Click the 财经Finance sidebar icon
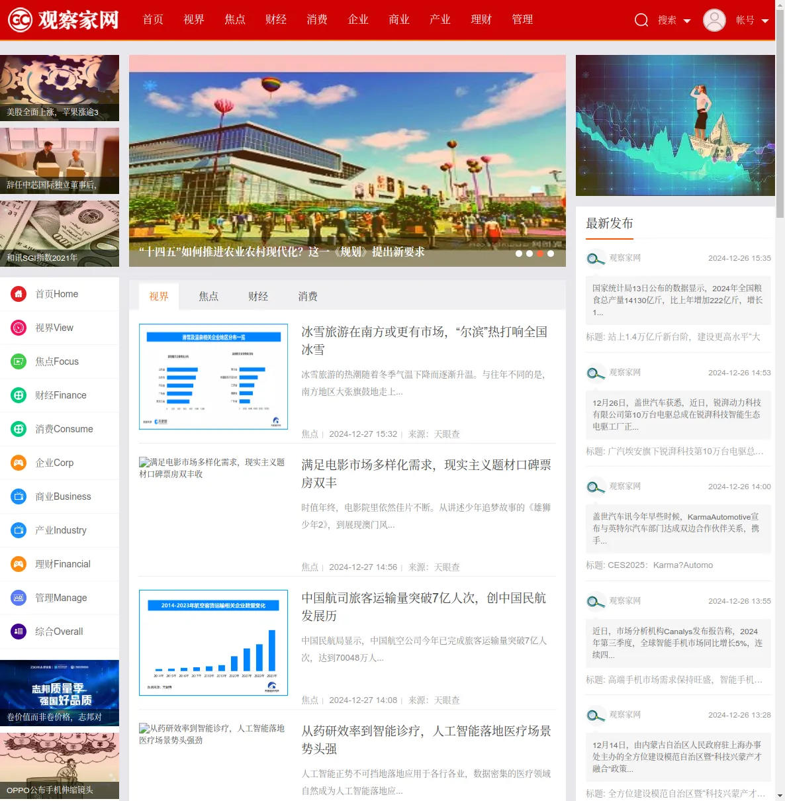Viewport: 785px width, 801px height. click(x=19, y=395)
